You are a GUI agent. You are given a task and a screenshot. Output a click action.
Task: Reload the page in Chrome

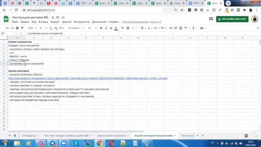coord(16,10)
